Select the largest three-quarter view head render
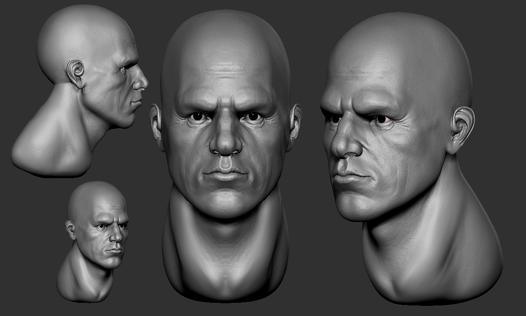Screen dimensions: 526x316 click(411, 158)
